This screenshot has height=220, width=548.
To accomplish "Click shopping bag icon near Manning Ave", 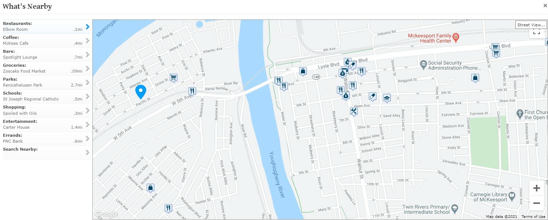I will 150,188.
